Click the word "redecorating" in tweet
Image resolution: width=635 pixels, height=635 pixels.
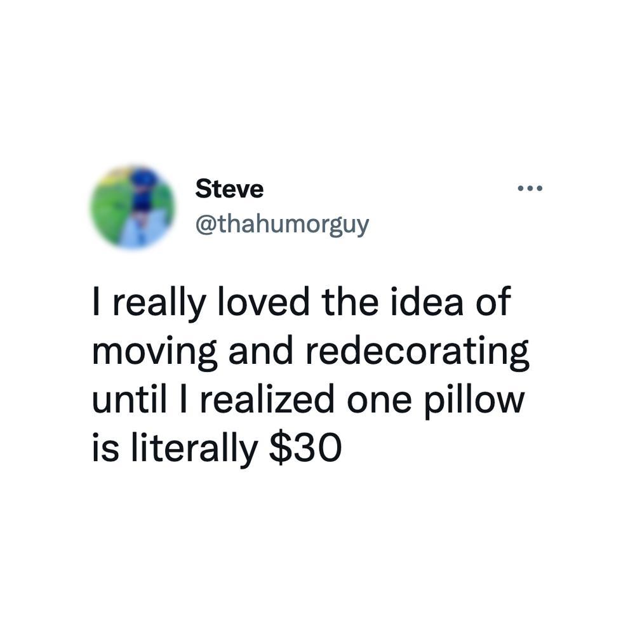[x=417, y=352]
